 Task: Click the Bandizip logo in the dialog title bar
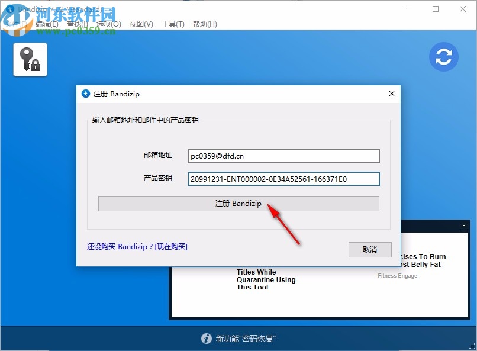tap(86, 94)
